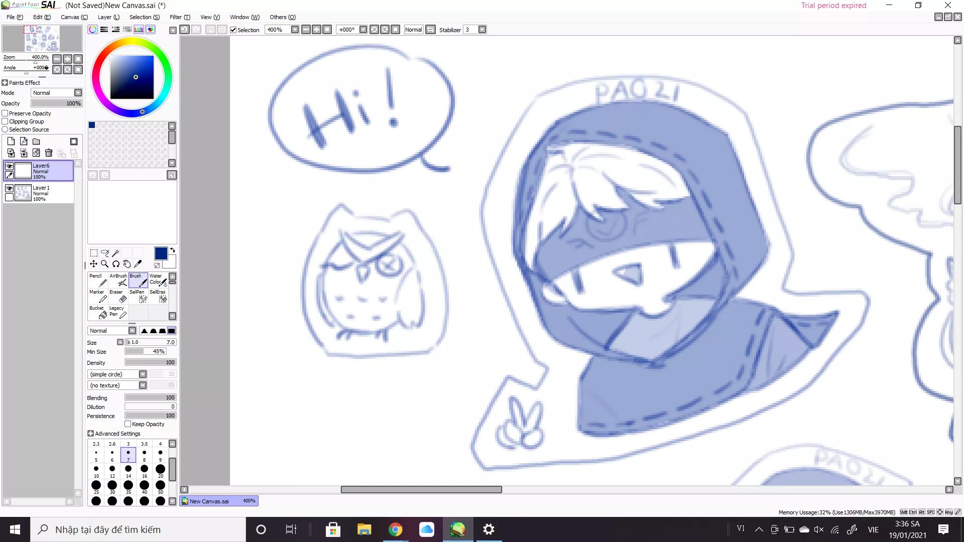The height and width of the screenshot is (542, 964).
Task: Hide Layer1 with its eye icon
Action: [x=9, y=188]
